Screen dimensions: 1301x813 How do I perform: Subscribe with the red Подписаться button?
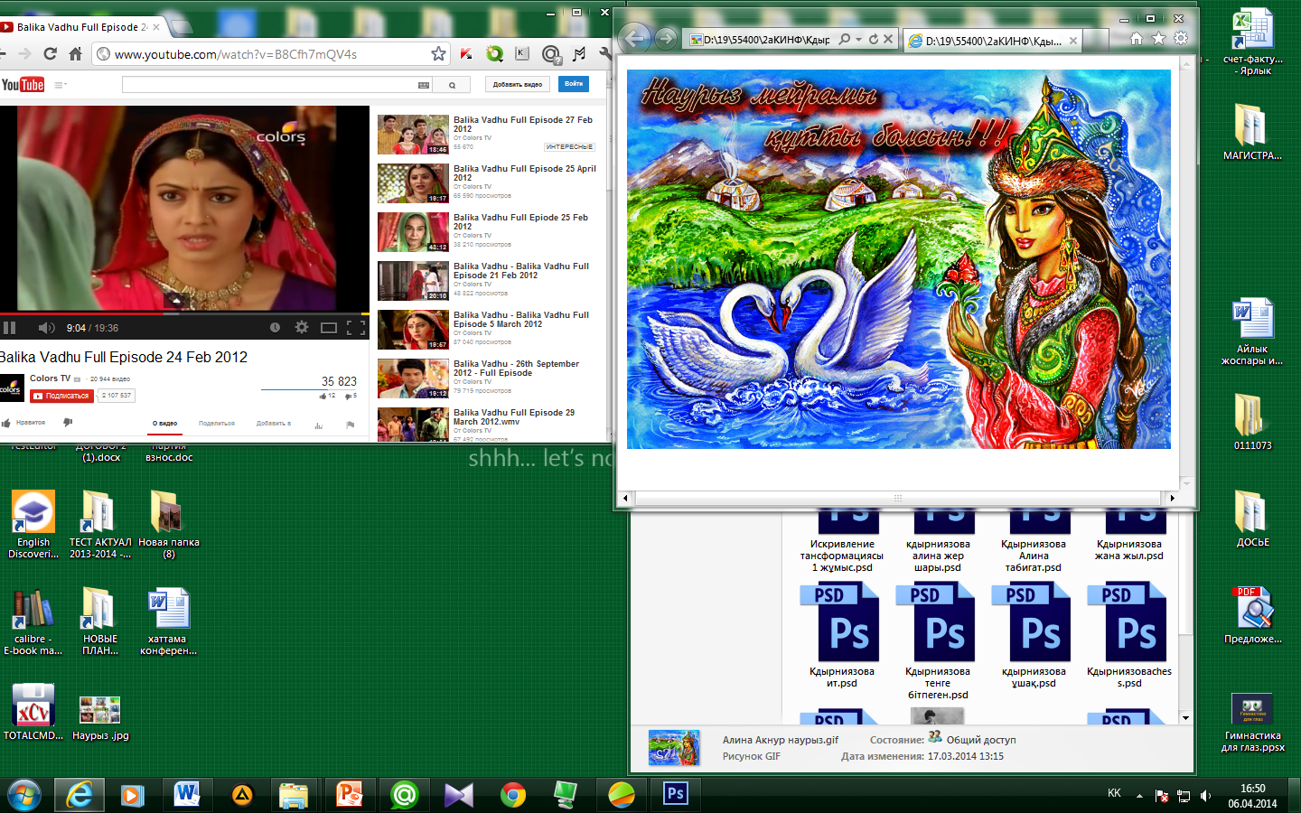point(61,396)
